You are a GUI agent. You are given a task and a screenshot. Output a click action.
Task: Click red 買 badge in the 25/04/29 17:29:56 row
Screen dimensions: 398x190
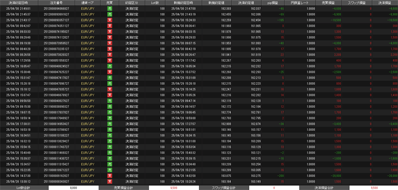pyautogui.click(x=109, y=60)
